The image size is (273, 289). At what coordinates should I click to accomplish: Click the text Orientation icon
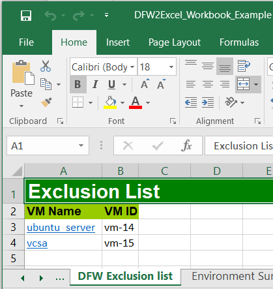(231, 102)
